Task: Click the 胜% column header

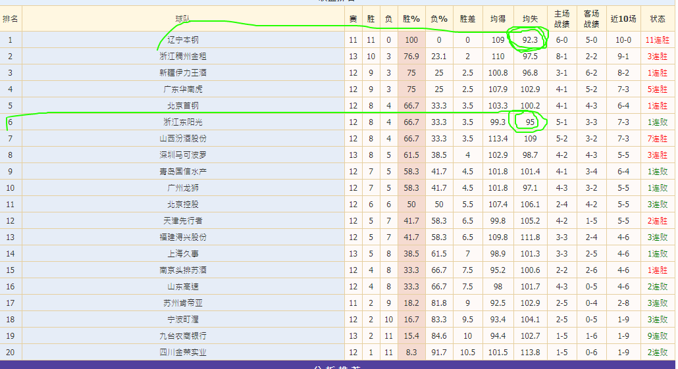Action: (411, 18)
